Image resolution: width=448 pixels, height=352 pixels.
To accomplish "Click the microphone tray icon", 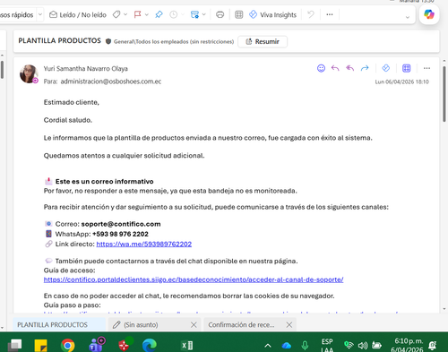I will [305, 346].
